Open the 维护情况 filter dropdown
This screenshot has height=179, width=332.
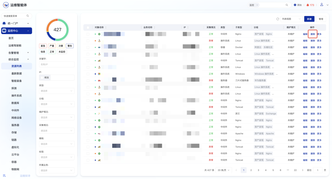[57, 117]
